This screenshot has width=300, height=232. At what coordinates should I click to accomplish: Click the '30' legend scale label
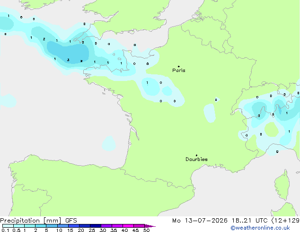pyautogui.click(x=103, y=230)
